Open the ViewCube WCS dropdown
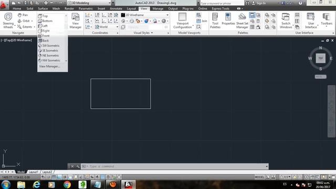This screenshot has width=336, height=189. pos(321,77)
